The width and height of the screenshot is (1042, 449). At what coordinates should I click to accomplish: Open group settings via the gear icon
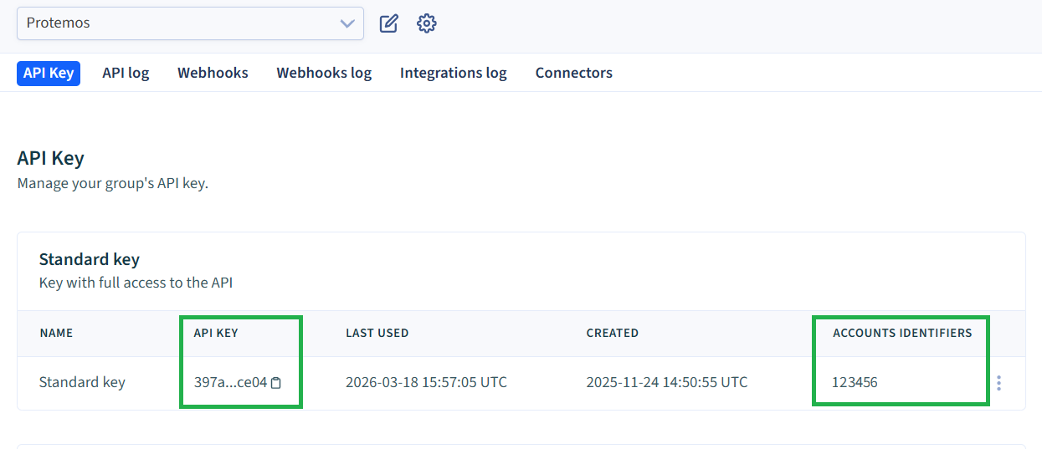click(427, 23)
